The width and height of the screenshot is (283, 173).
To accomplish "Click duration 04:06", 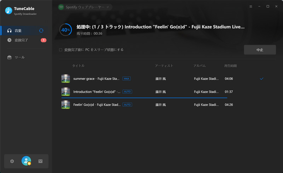I will click(229, 79).
